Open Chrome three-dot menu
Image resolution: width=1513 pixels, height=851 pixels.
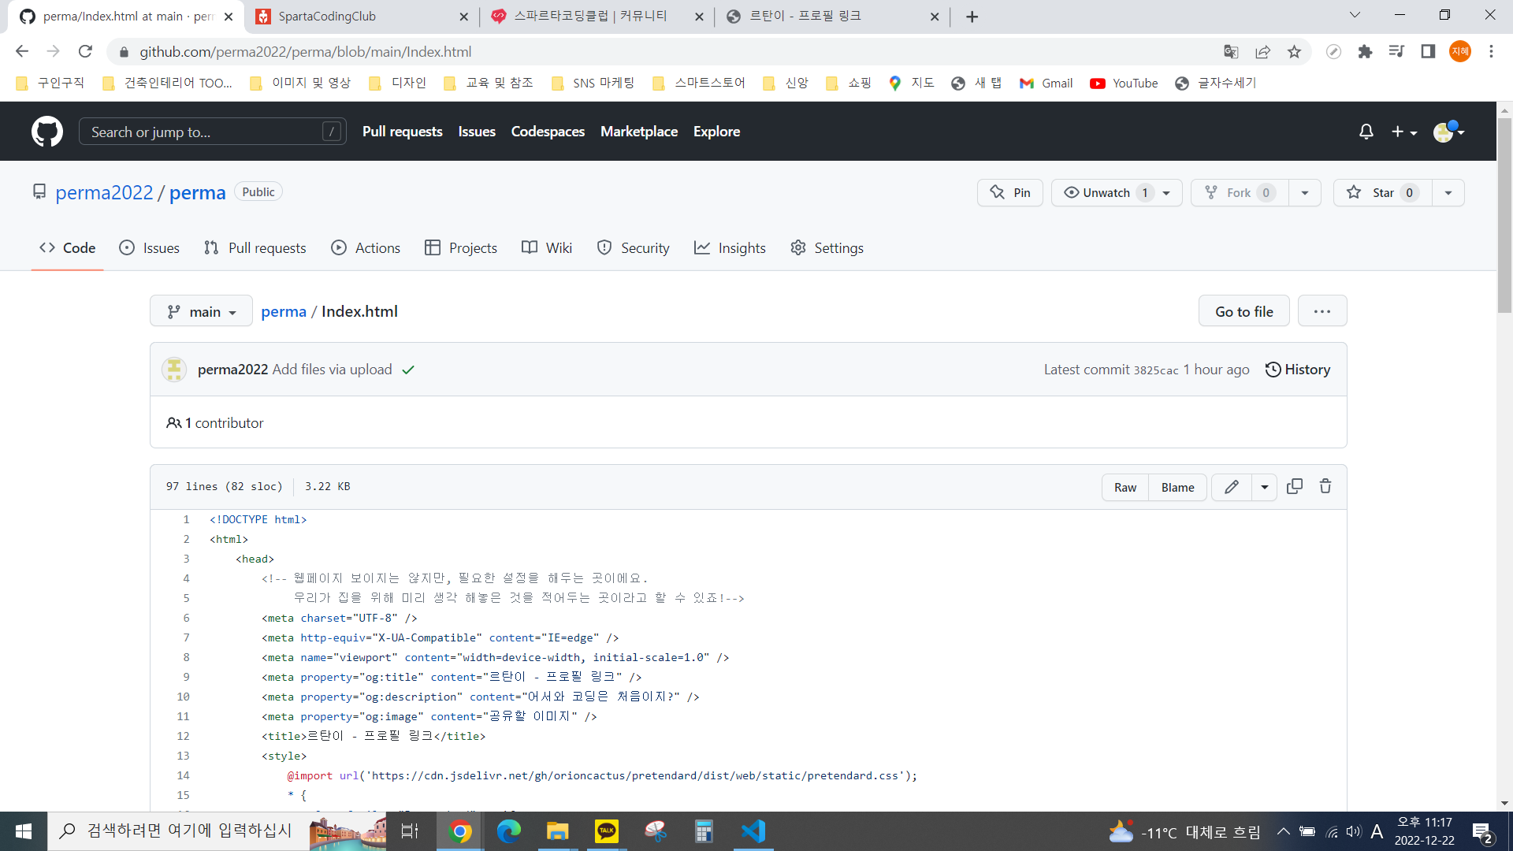1491,51
